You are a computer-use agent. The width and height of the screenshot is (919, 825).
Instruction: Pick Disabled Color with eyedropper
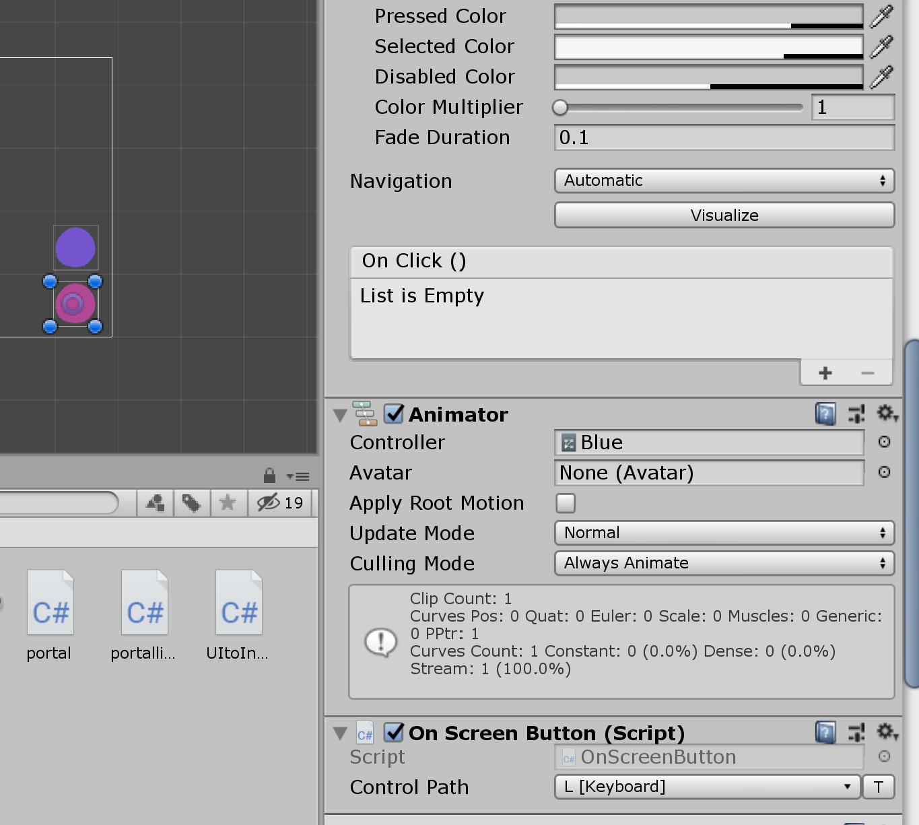(x=881, y=77)
